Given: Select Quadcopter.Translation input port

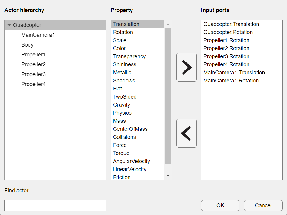Looking at the screenshot, I should coord(231,24).
